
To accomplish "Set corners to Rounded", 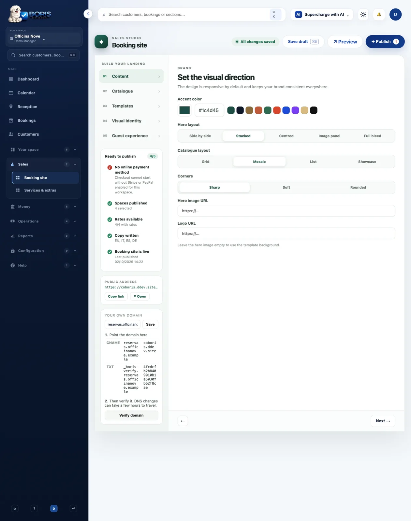I will [358, 188].
